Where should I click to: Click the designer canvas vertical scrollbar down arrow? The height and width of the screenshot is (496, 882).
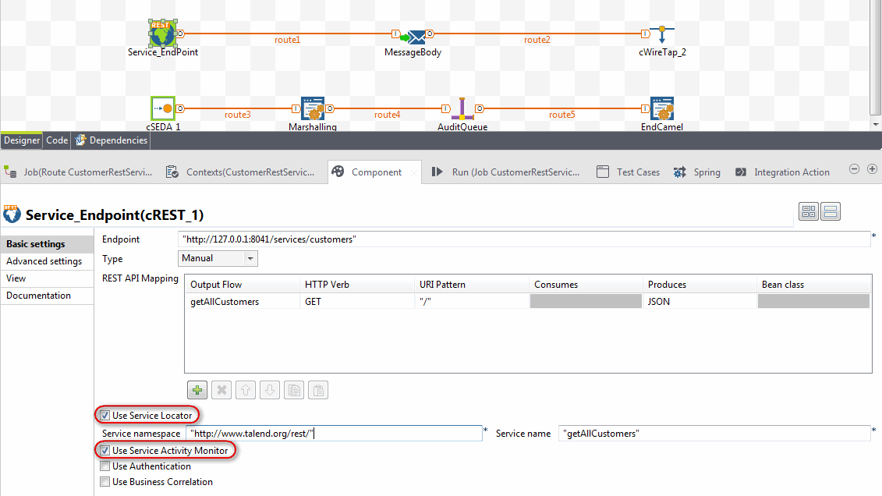tap(875, 124)
